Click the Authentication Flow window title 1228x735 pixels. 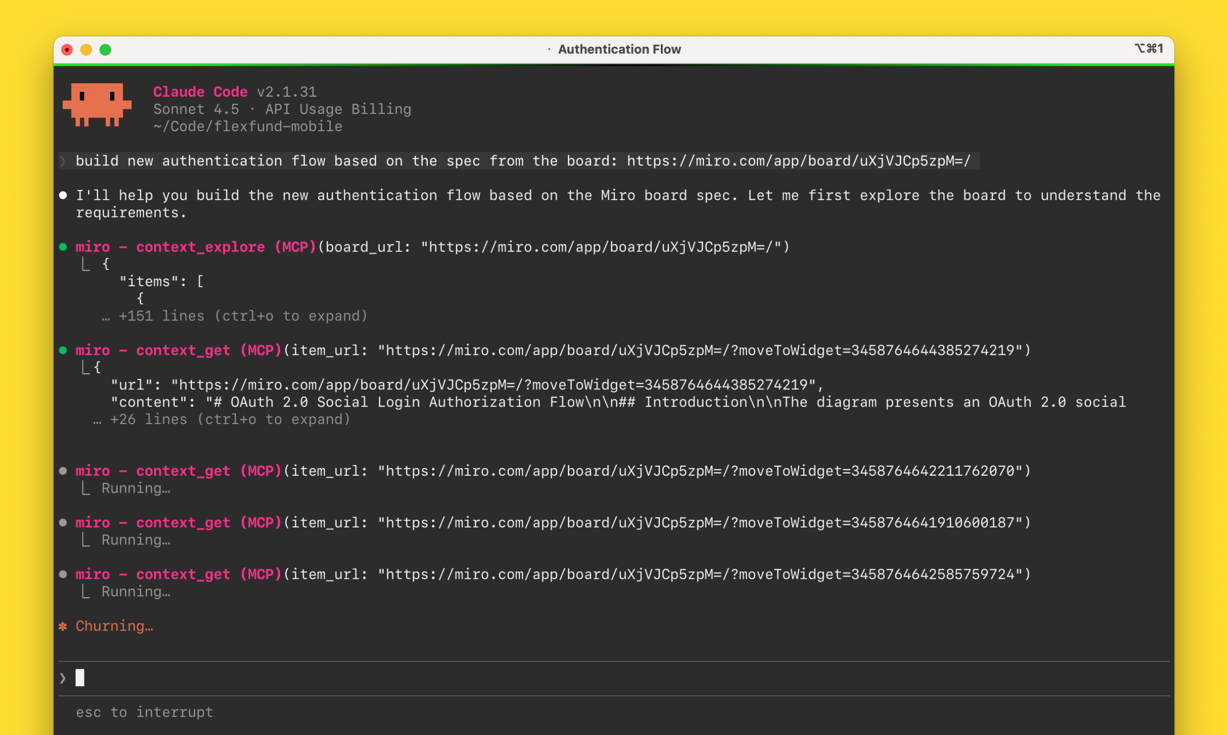click(619, 49)
